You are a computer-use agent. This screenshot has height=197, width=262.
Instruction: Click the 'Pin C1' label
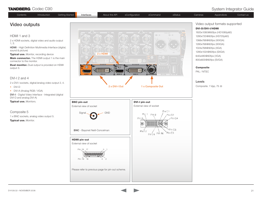click(166, 111)
